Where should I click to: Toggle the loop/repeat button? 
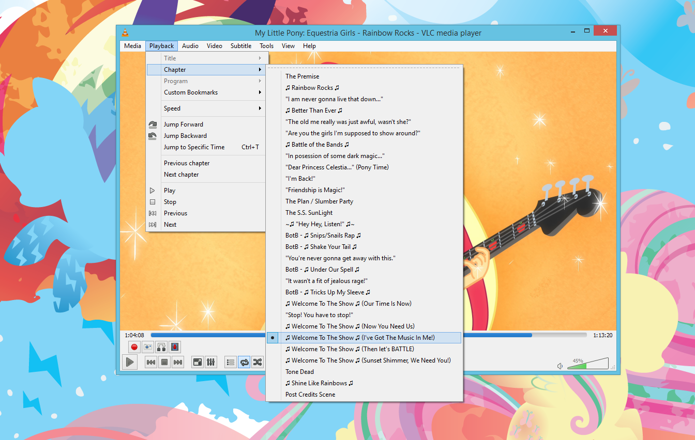click(x=244, y=362)
